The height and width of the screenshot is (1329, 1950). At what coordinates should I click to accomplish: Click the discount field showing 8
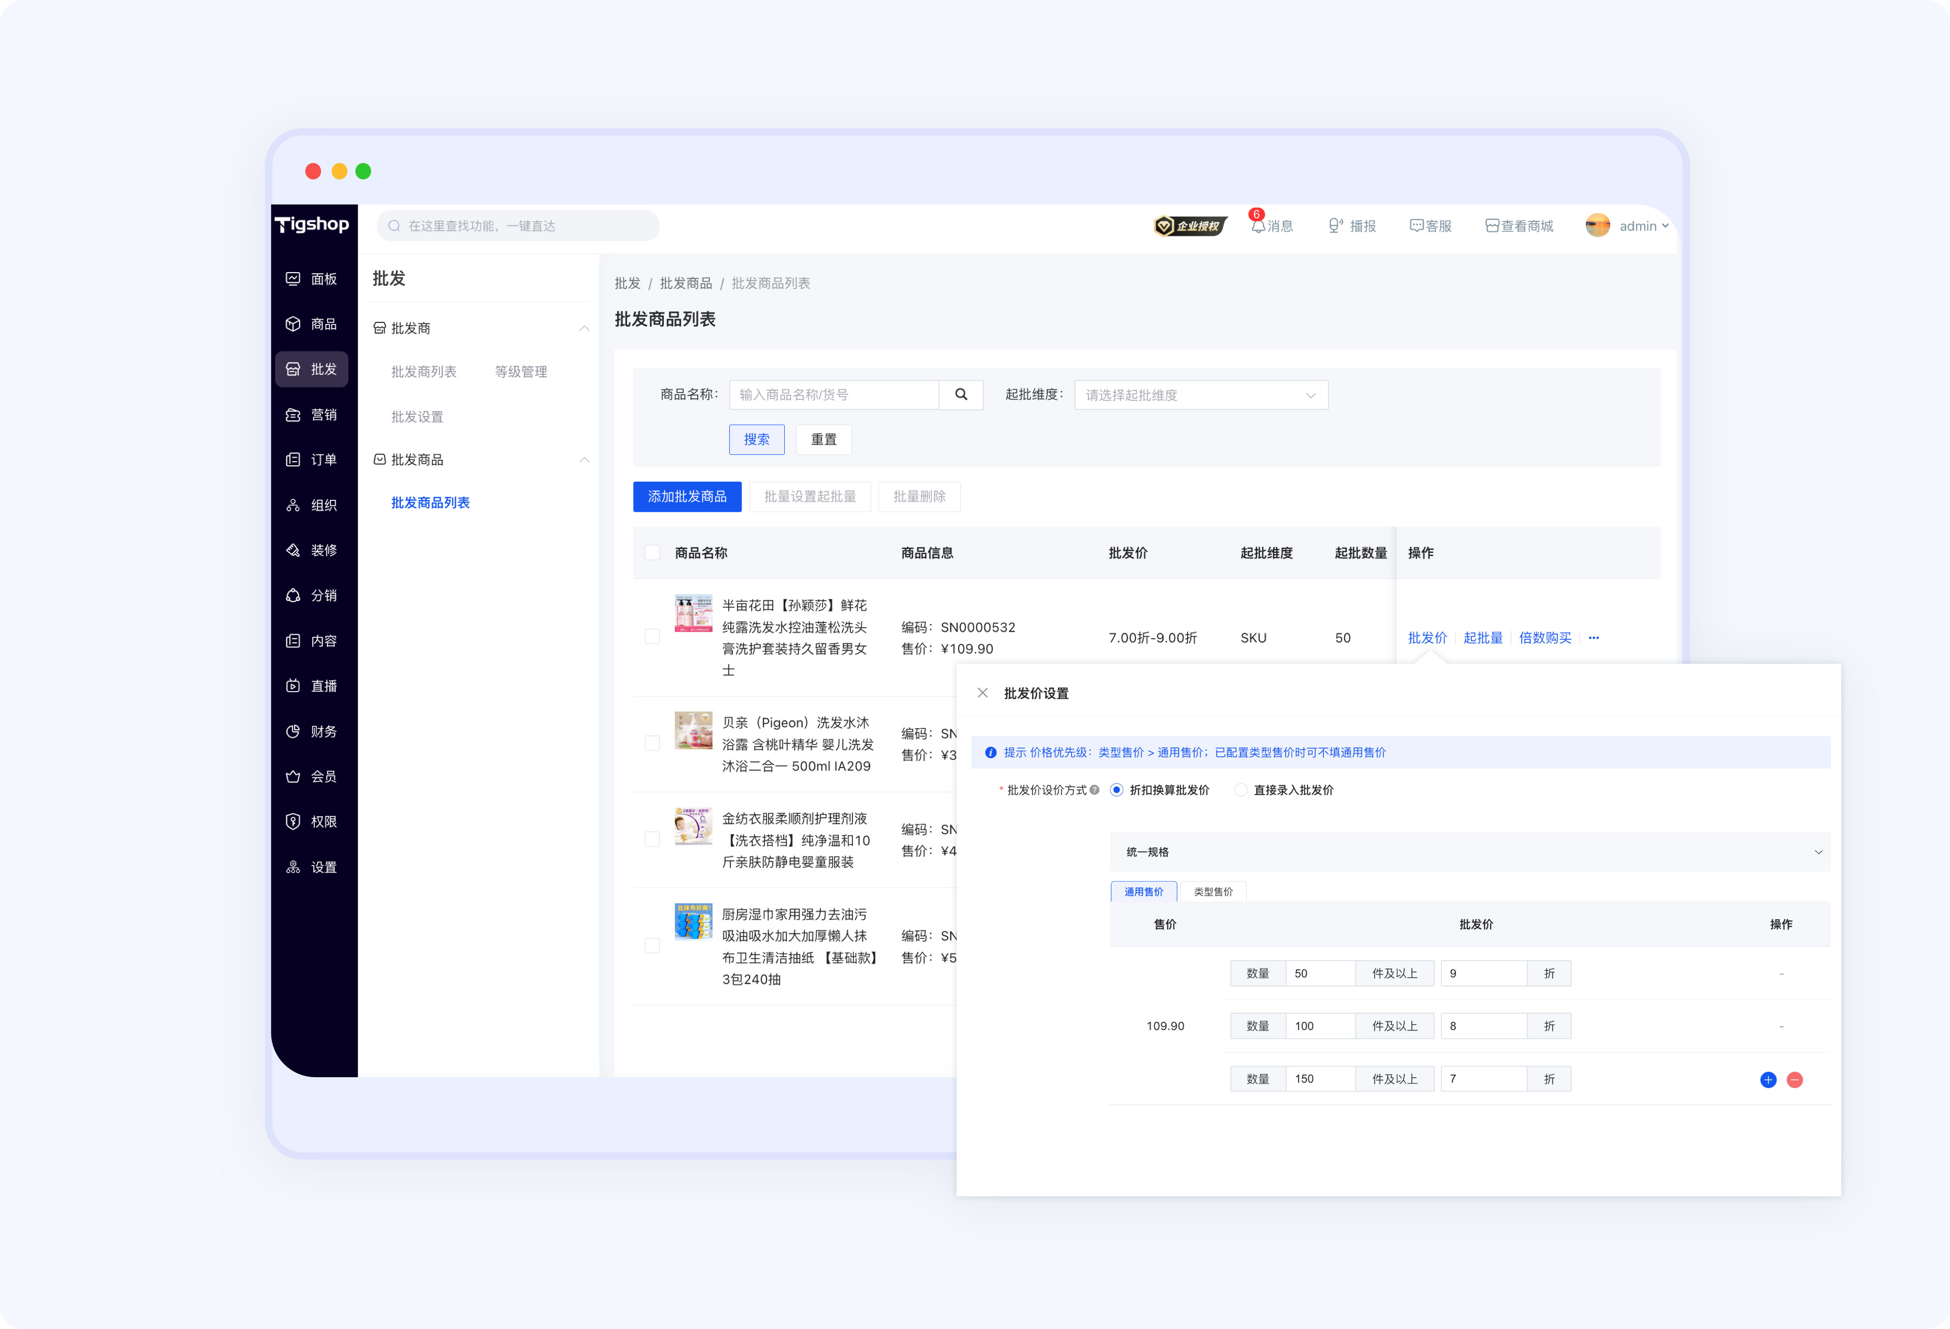(1484, 1026)
